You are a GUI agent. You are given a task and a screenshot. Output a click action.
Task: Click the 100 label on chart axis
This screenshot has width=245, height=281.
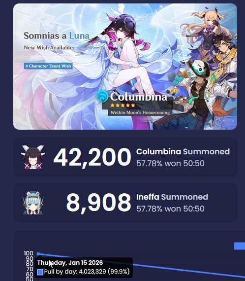coord(29,253)
